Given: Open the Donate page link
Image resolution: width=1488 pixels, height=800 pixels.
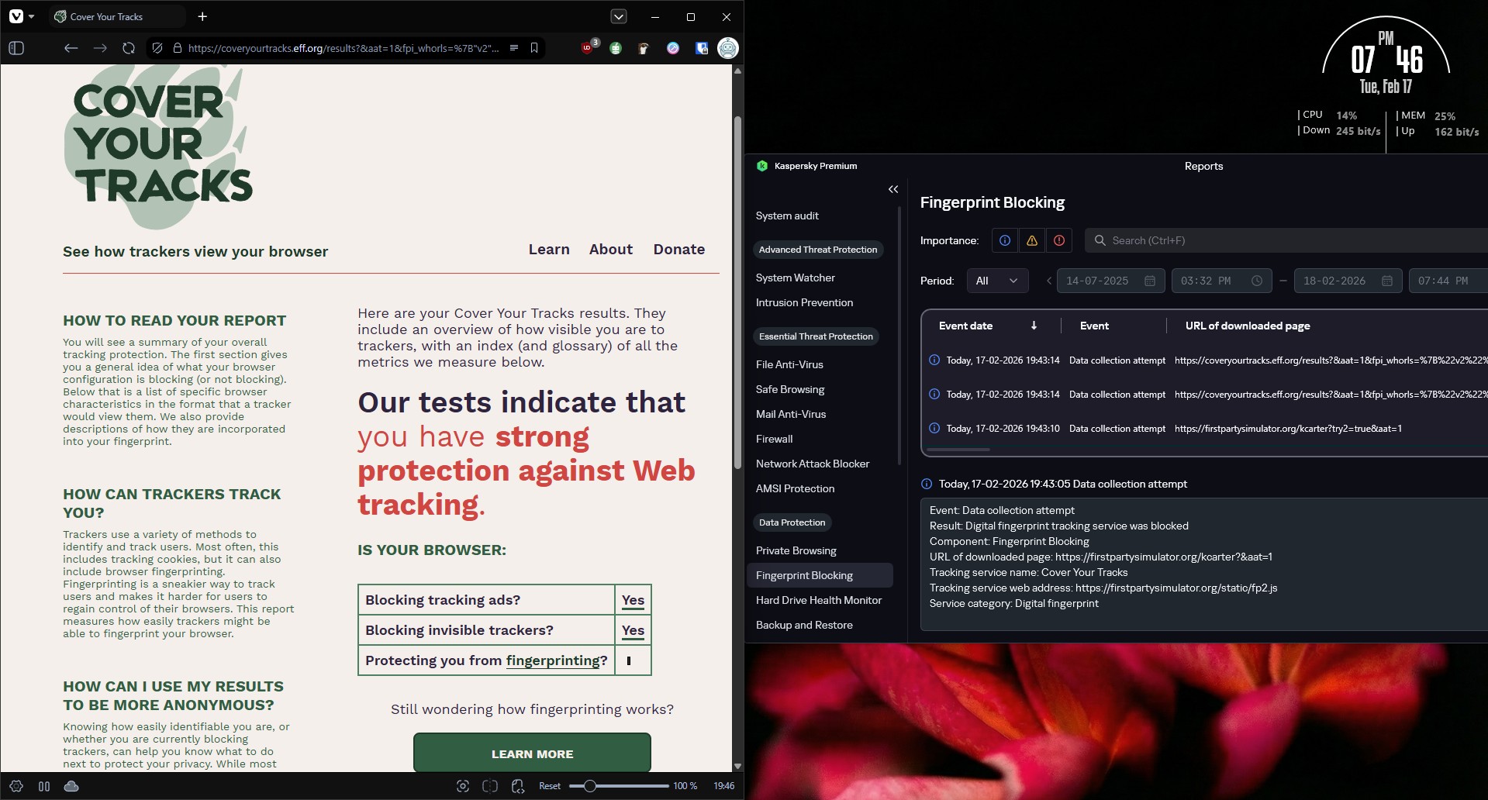Looking at the screenshot, I should (x=679, y=250).
